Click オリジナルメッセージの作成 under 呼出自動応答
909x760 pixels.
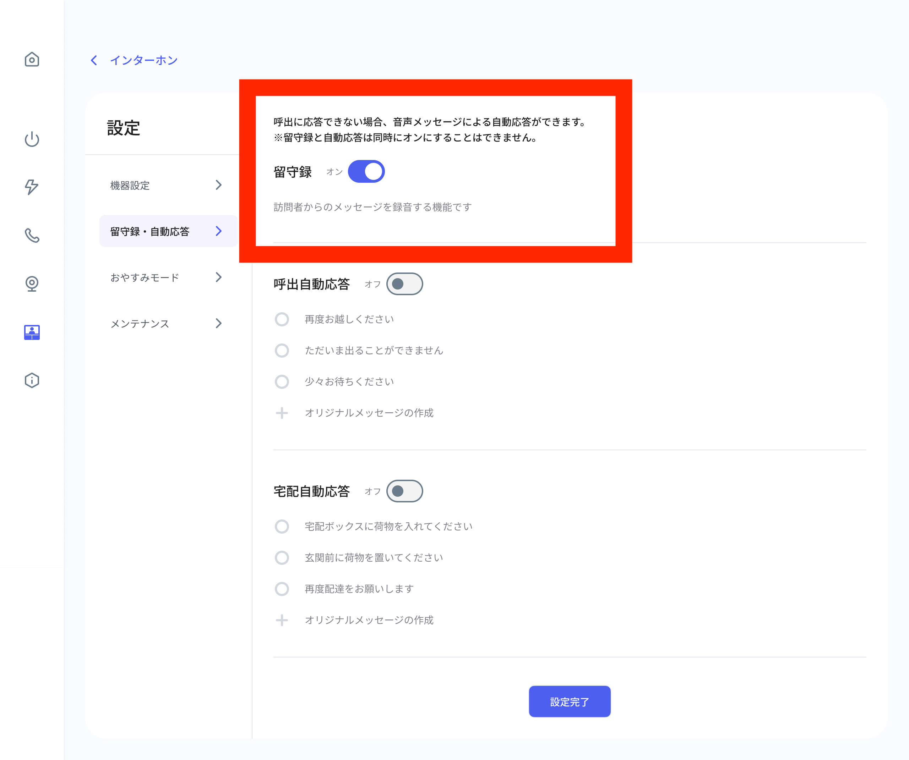click(x=369, y=413)
